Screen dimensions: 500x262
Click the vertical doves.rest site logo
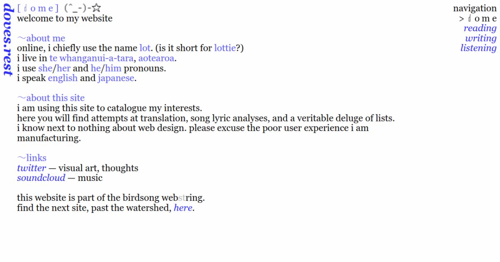8,40
